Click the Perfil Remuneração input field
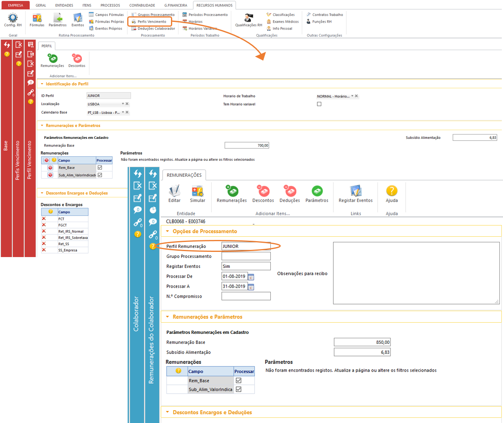The width and height of the screenshot is (503, 423). click(246, 246)
